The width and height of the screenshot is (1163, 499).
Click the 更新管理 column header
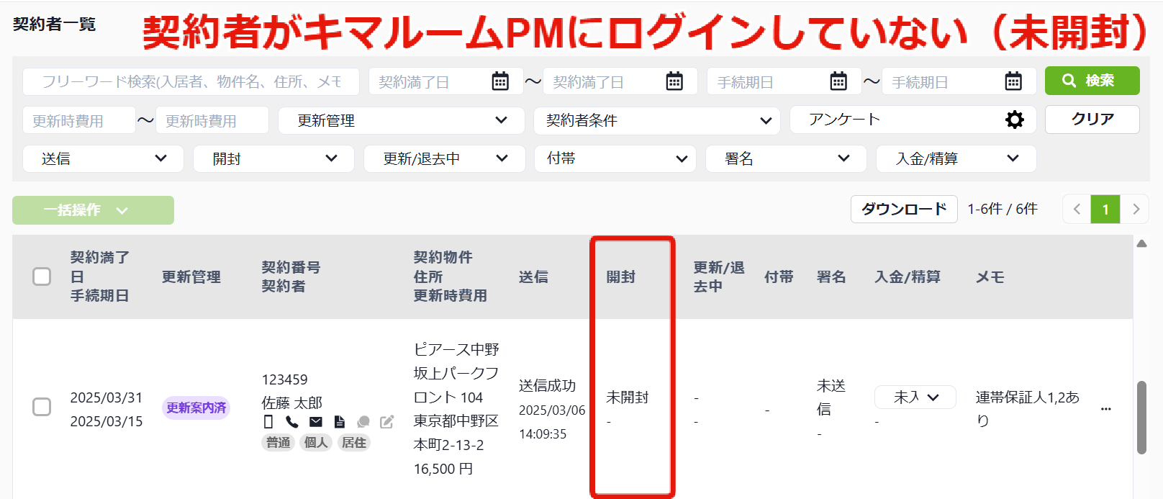point(191,277)
